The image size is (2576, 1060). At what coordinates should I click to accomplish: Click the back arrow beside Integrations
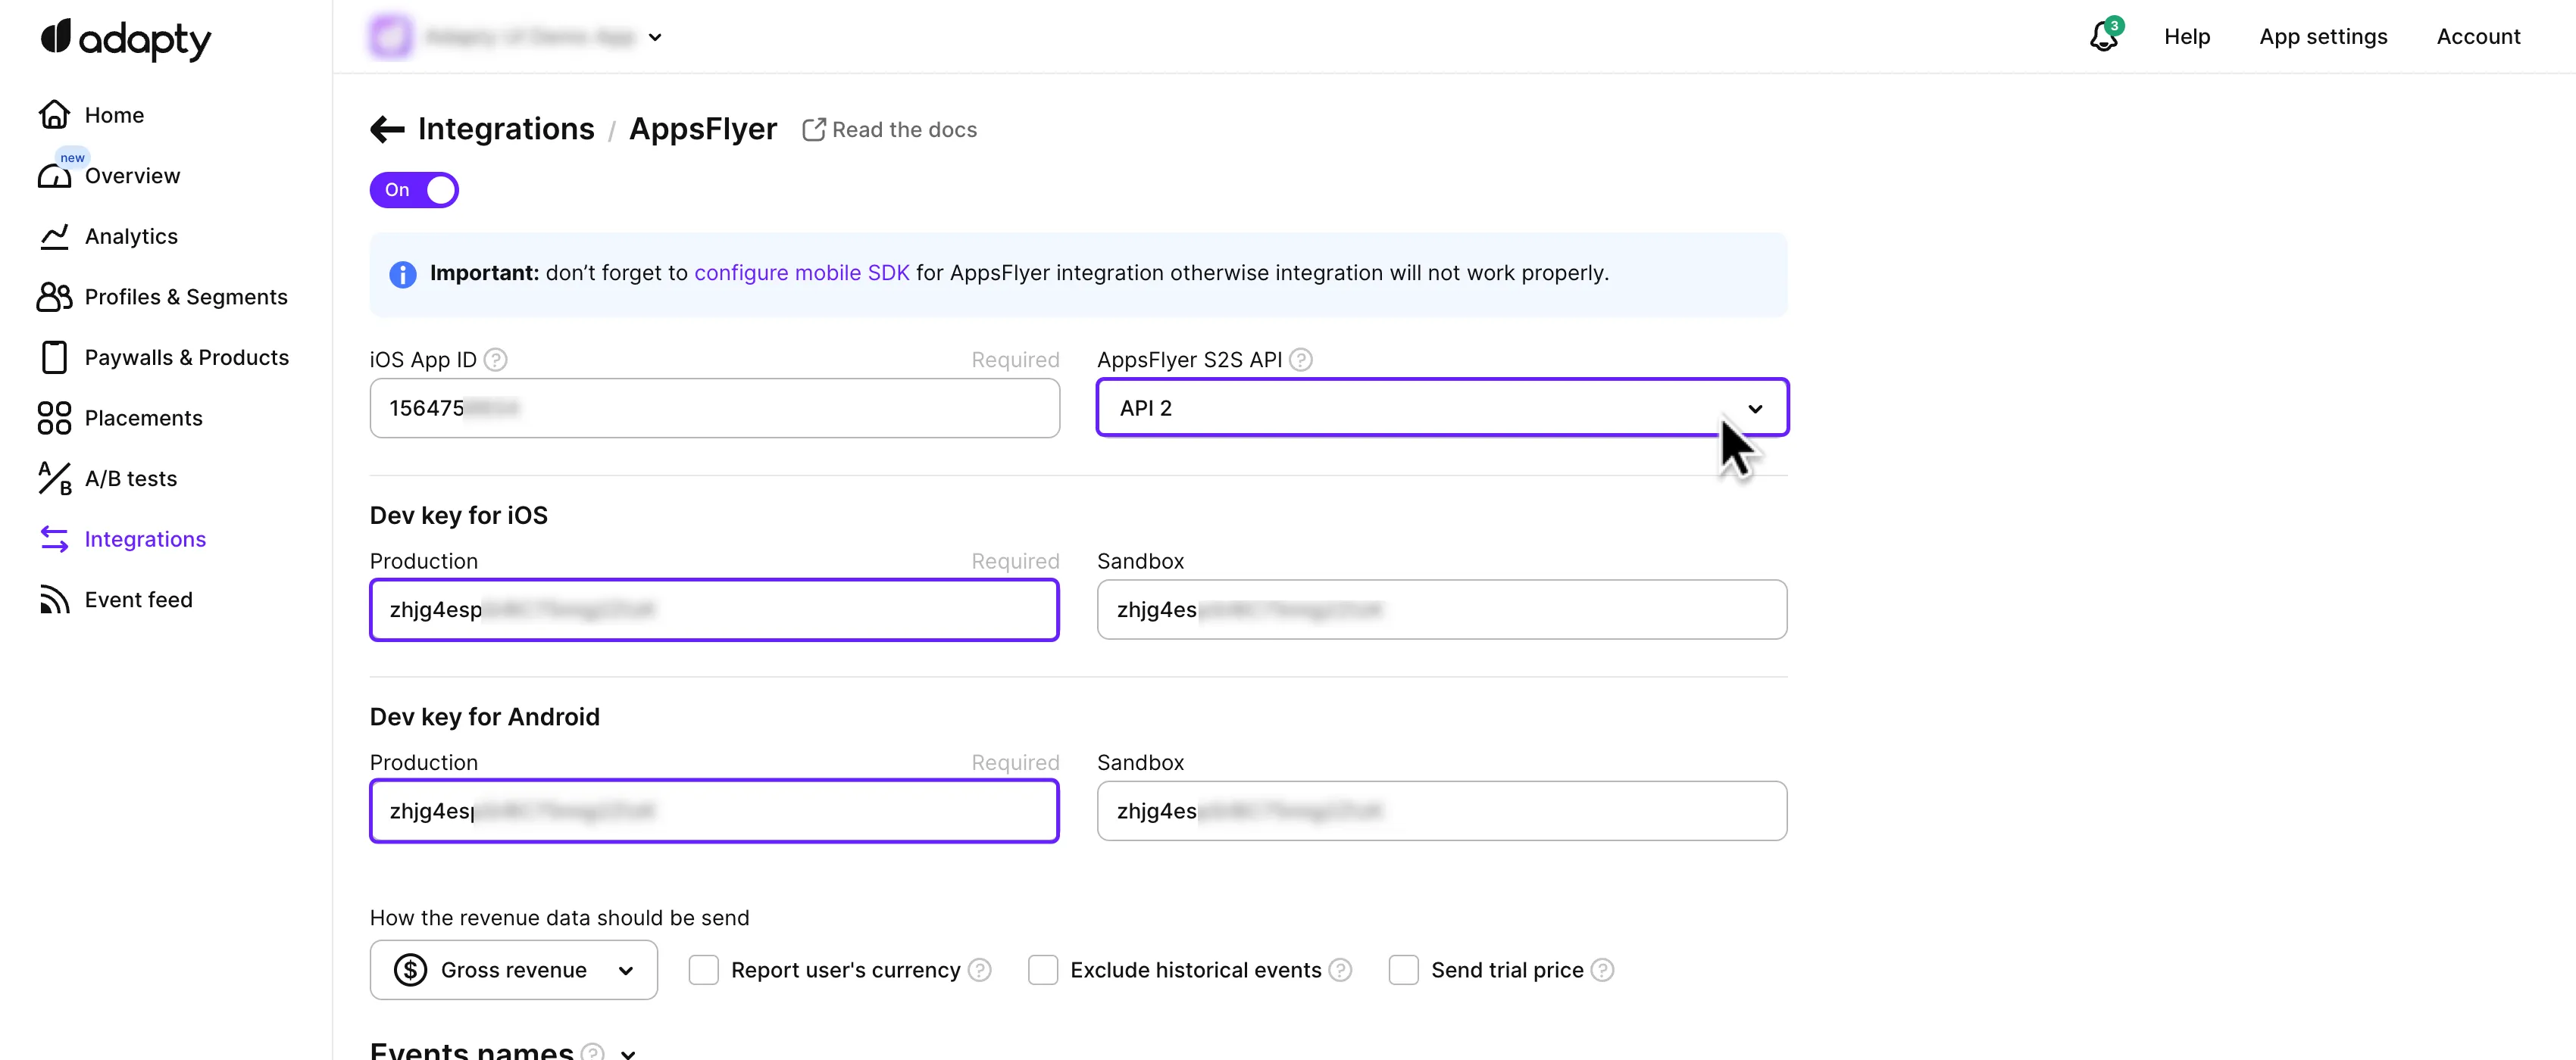[387, 129]
